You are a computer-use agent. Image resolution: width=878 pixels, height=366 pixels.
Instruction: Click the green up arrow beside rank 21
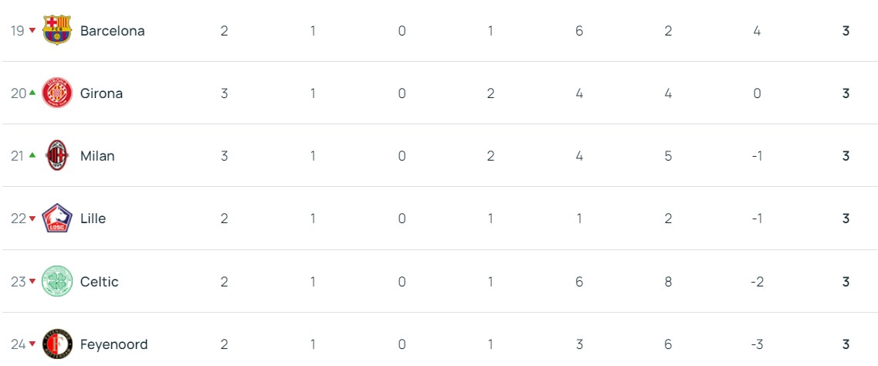[32, 155]
